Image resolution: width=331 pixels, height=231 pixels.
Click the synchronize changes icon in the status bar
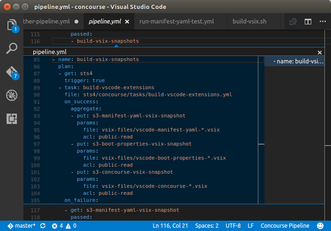43,226
